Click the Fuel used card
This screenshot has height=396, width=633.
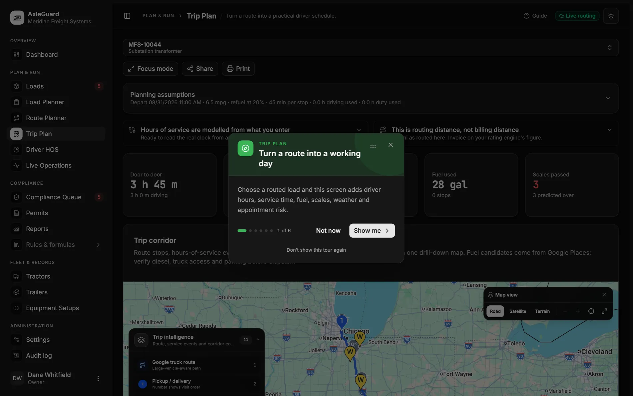point(471,185)
